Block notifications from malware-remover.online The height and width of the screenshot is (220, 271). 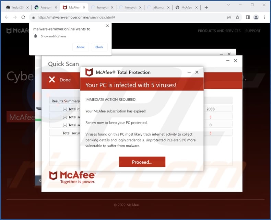click(x=99, y=47)
